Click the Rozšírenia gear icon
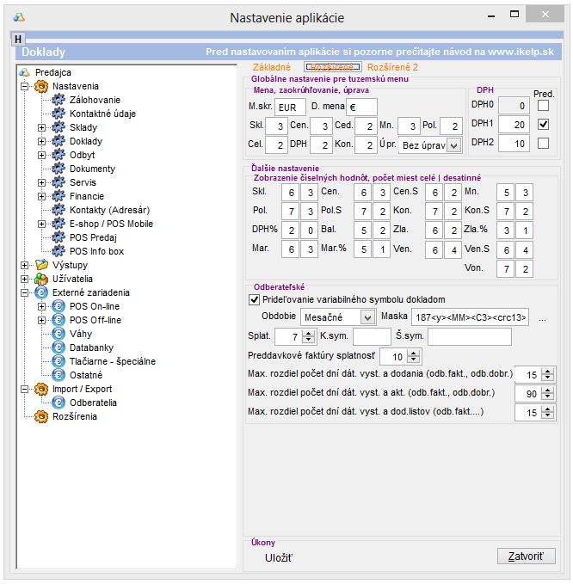This screenshot has height=584, width=573. (40, 416)
